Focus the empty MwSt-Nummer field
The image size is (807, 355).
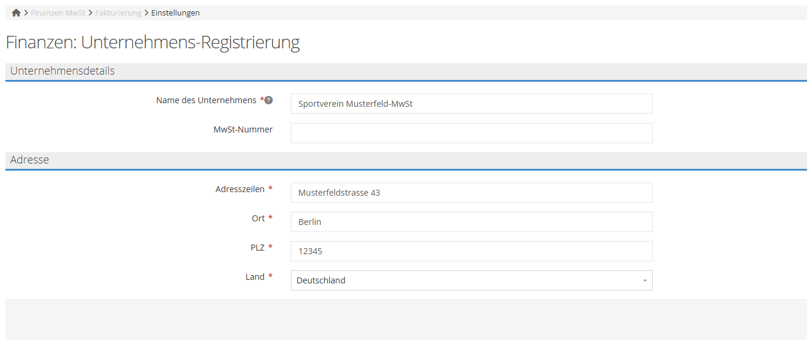coord(471,133)
